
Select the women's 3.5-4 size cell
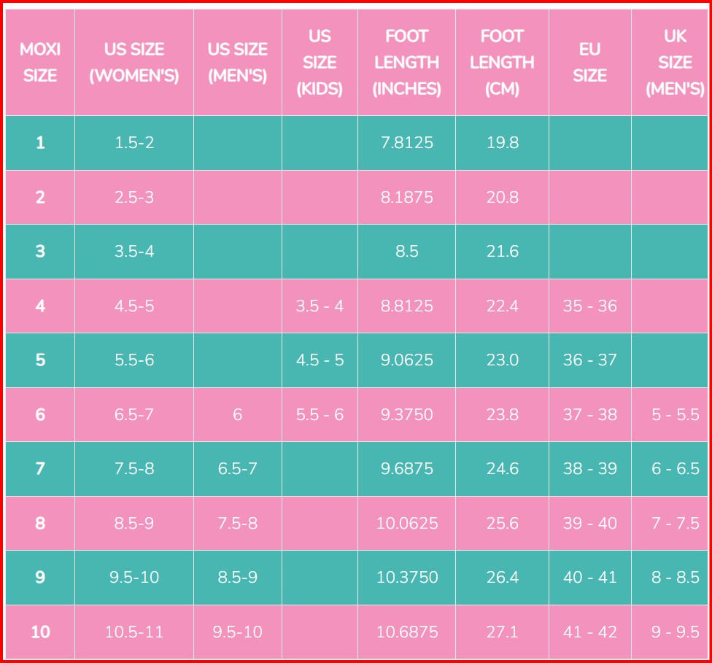134,252
